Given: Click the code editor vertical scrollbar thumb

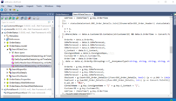Looking at the screenshot, I should [171, 50].
